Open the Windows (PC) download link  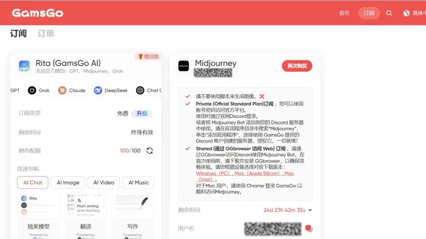tap(213, 174)
